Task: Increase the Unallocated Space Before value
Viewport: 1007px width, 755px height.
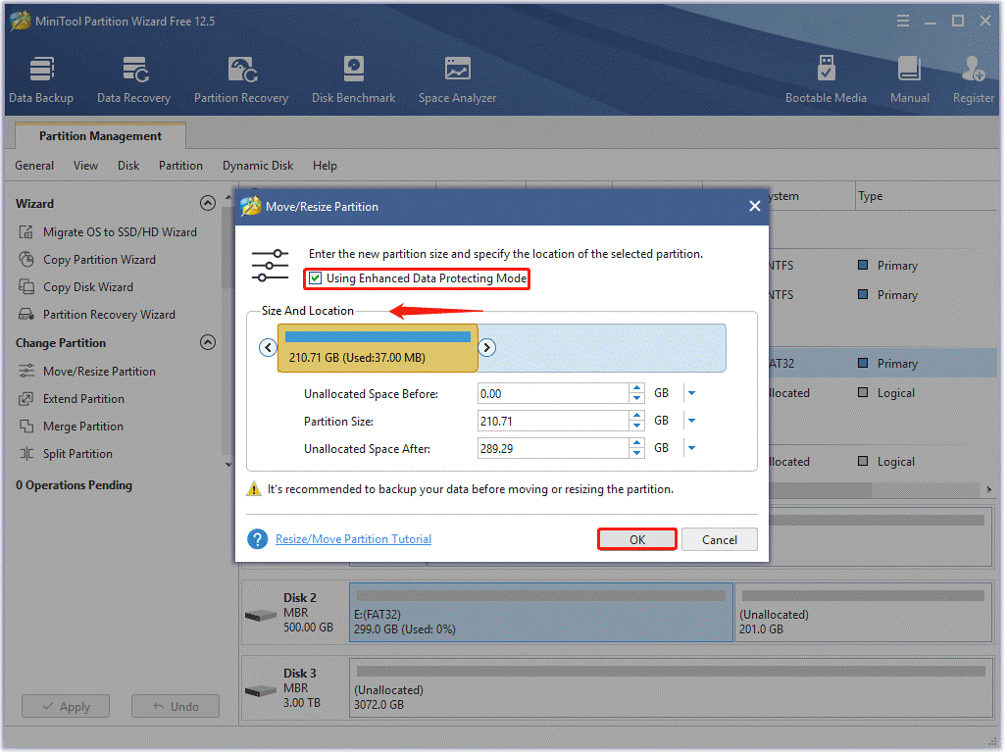Action: click(637, 389)
